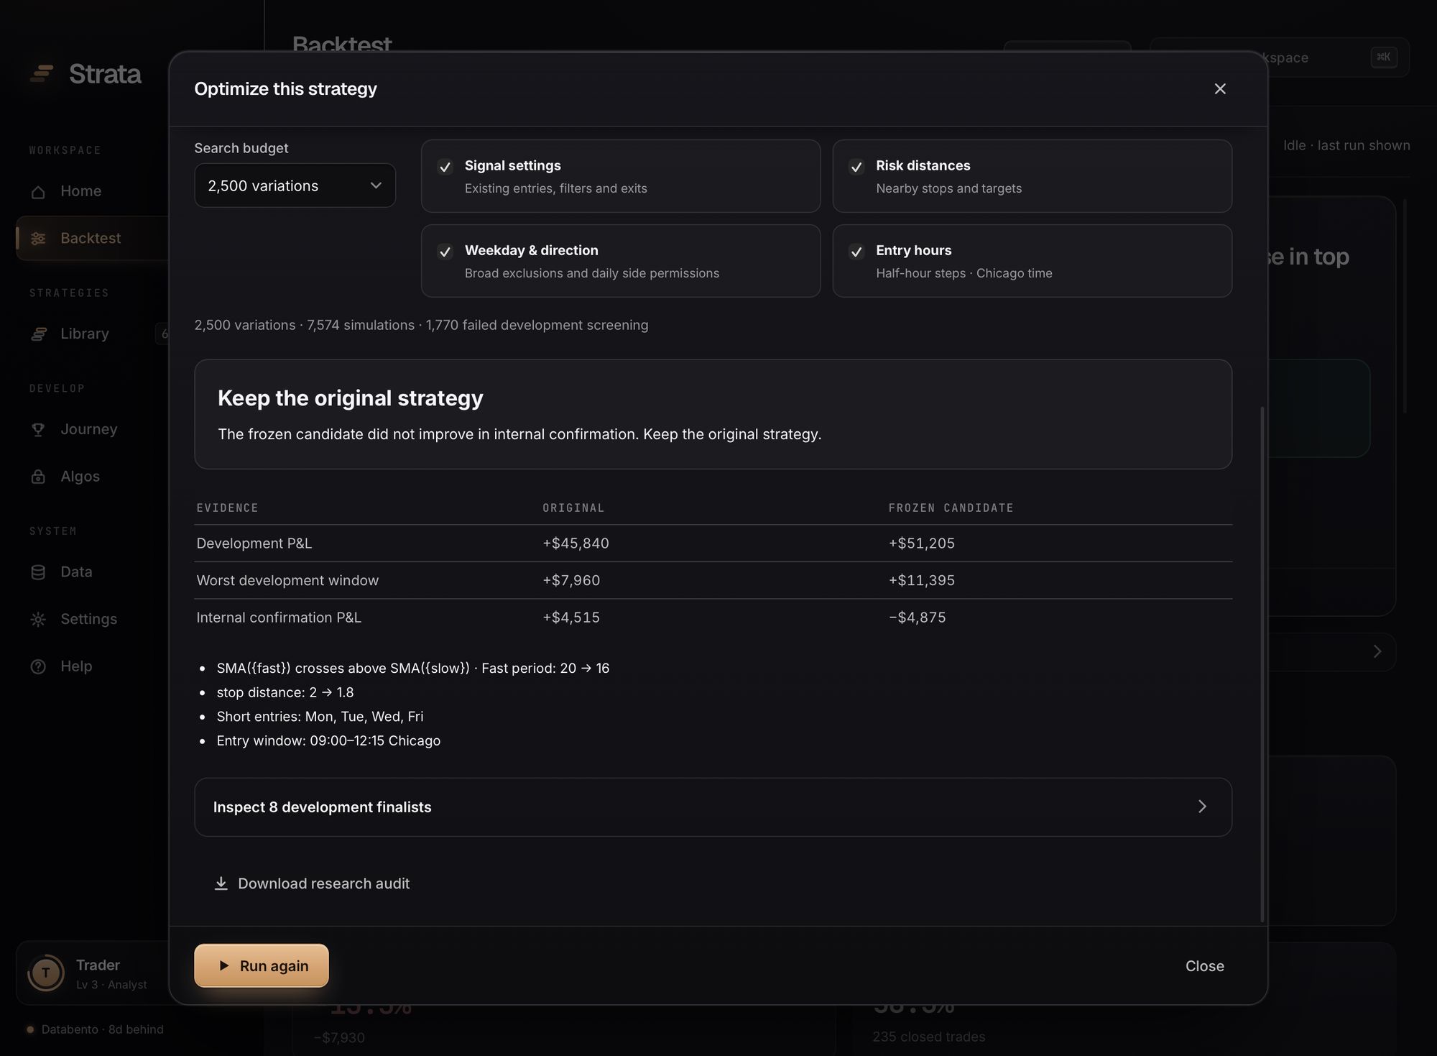
Task: Click the Entry window 09:00–12:15 Chicago line
Action: click(x=328, y=740)
